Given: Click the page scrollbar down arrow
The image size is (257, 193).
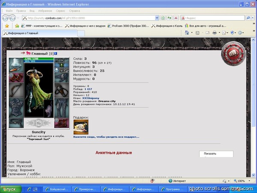Looking at the screenshot, I should [x=253, y=175].
